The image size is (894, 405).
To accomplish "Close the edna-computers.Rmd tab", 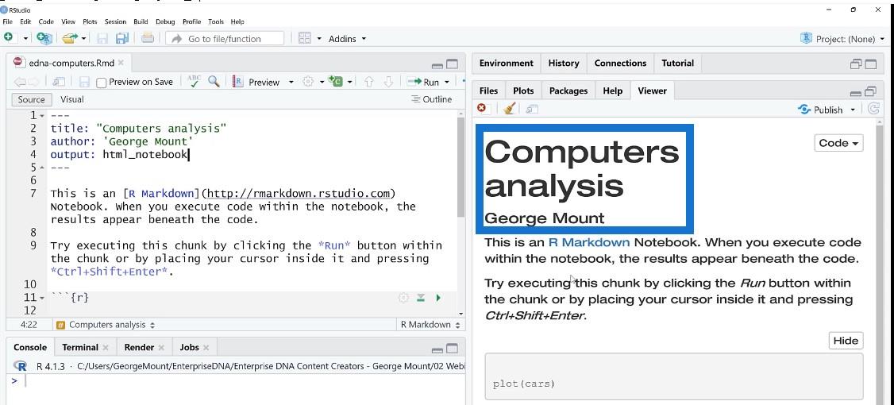I will pyautogui.click(x=121, y=63).
